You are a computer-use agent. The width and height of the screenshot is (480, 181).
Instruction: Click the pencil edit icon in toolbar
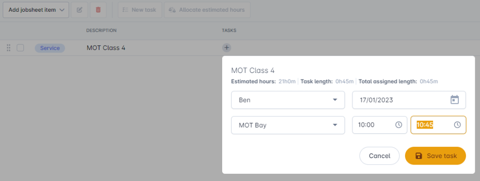click(x=79, y=10)
